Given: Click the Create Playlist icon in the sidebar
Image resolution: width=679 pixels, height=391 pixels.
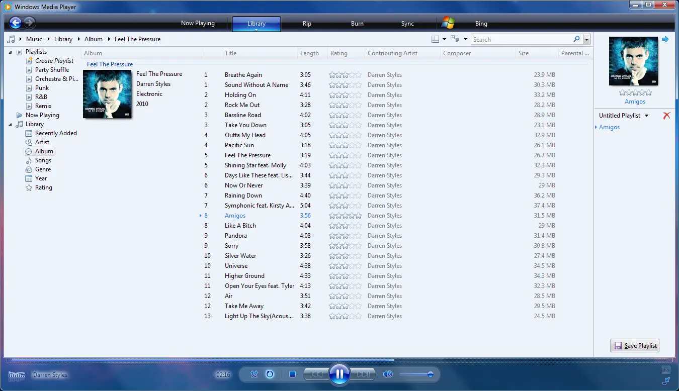Looking at the screenshot, I should point(30,61).
